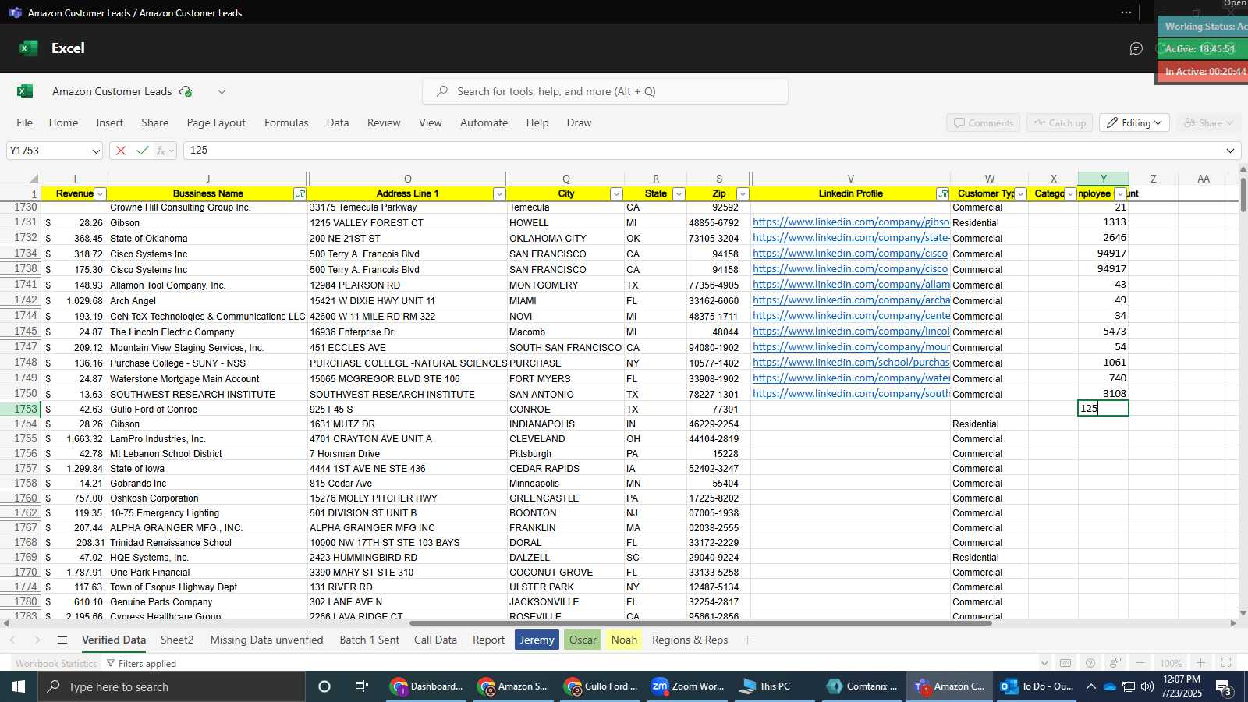Switch to the Call Data sheet
This screenshot has width=1248, height=702.
[x=435, y=640]
